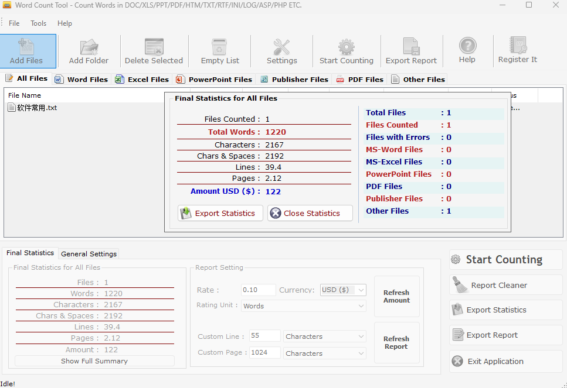Open Help via the question mark icon

click(x=467, y=46)
